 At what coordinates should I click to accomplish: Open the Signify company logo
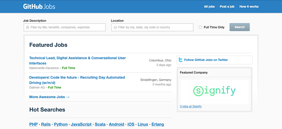tap(214, 91)
